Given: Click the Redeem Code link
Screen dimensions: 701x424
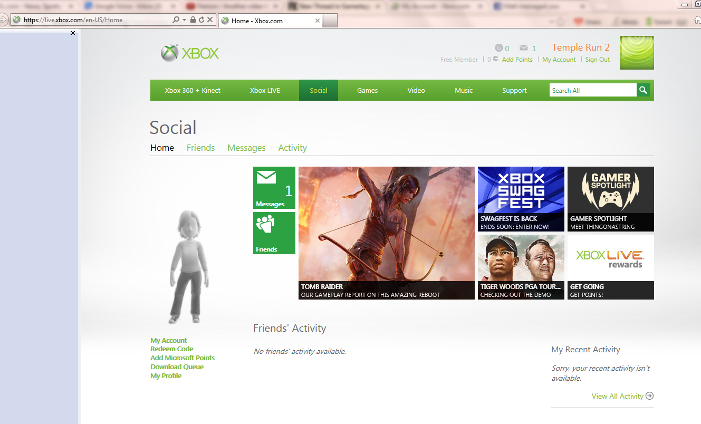Looking at the screenshot, I should [172, 349].
